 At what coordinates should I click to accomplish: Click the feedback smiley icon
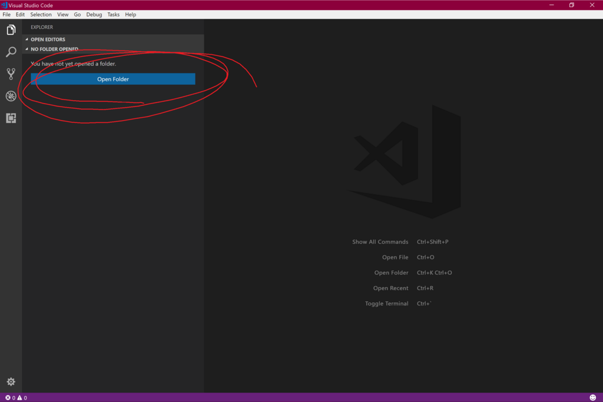592,397
